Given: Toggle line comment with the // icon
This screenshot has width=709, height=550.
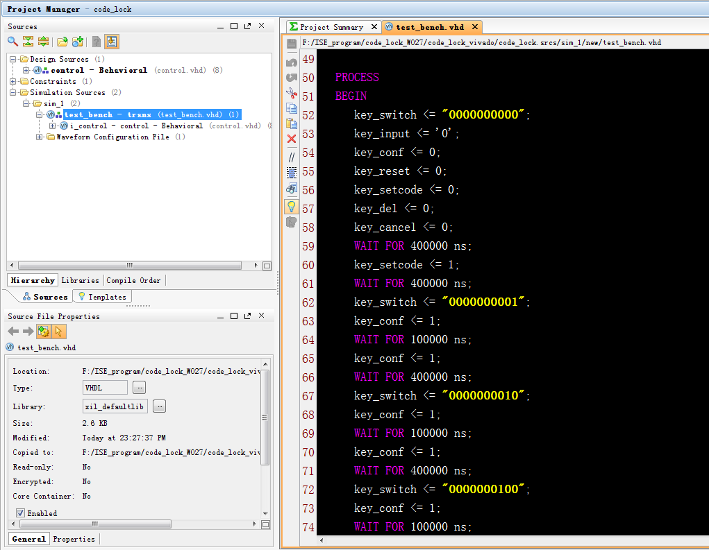Looking at the screenshot, I should (x=292, y=157).
